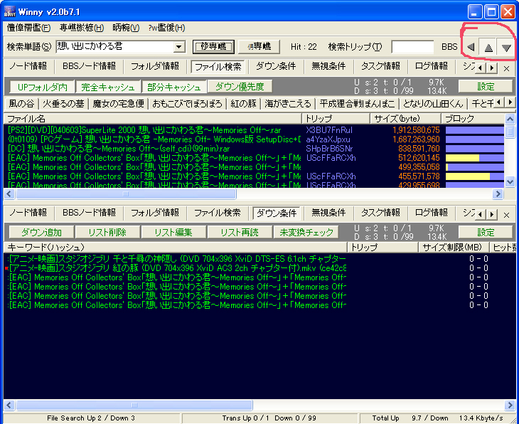Click 未変換チェック button
519x424 pixels.
coord(306,233)
